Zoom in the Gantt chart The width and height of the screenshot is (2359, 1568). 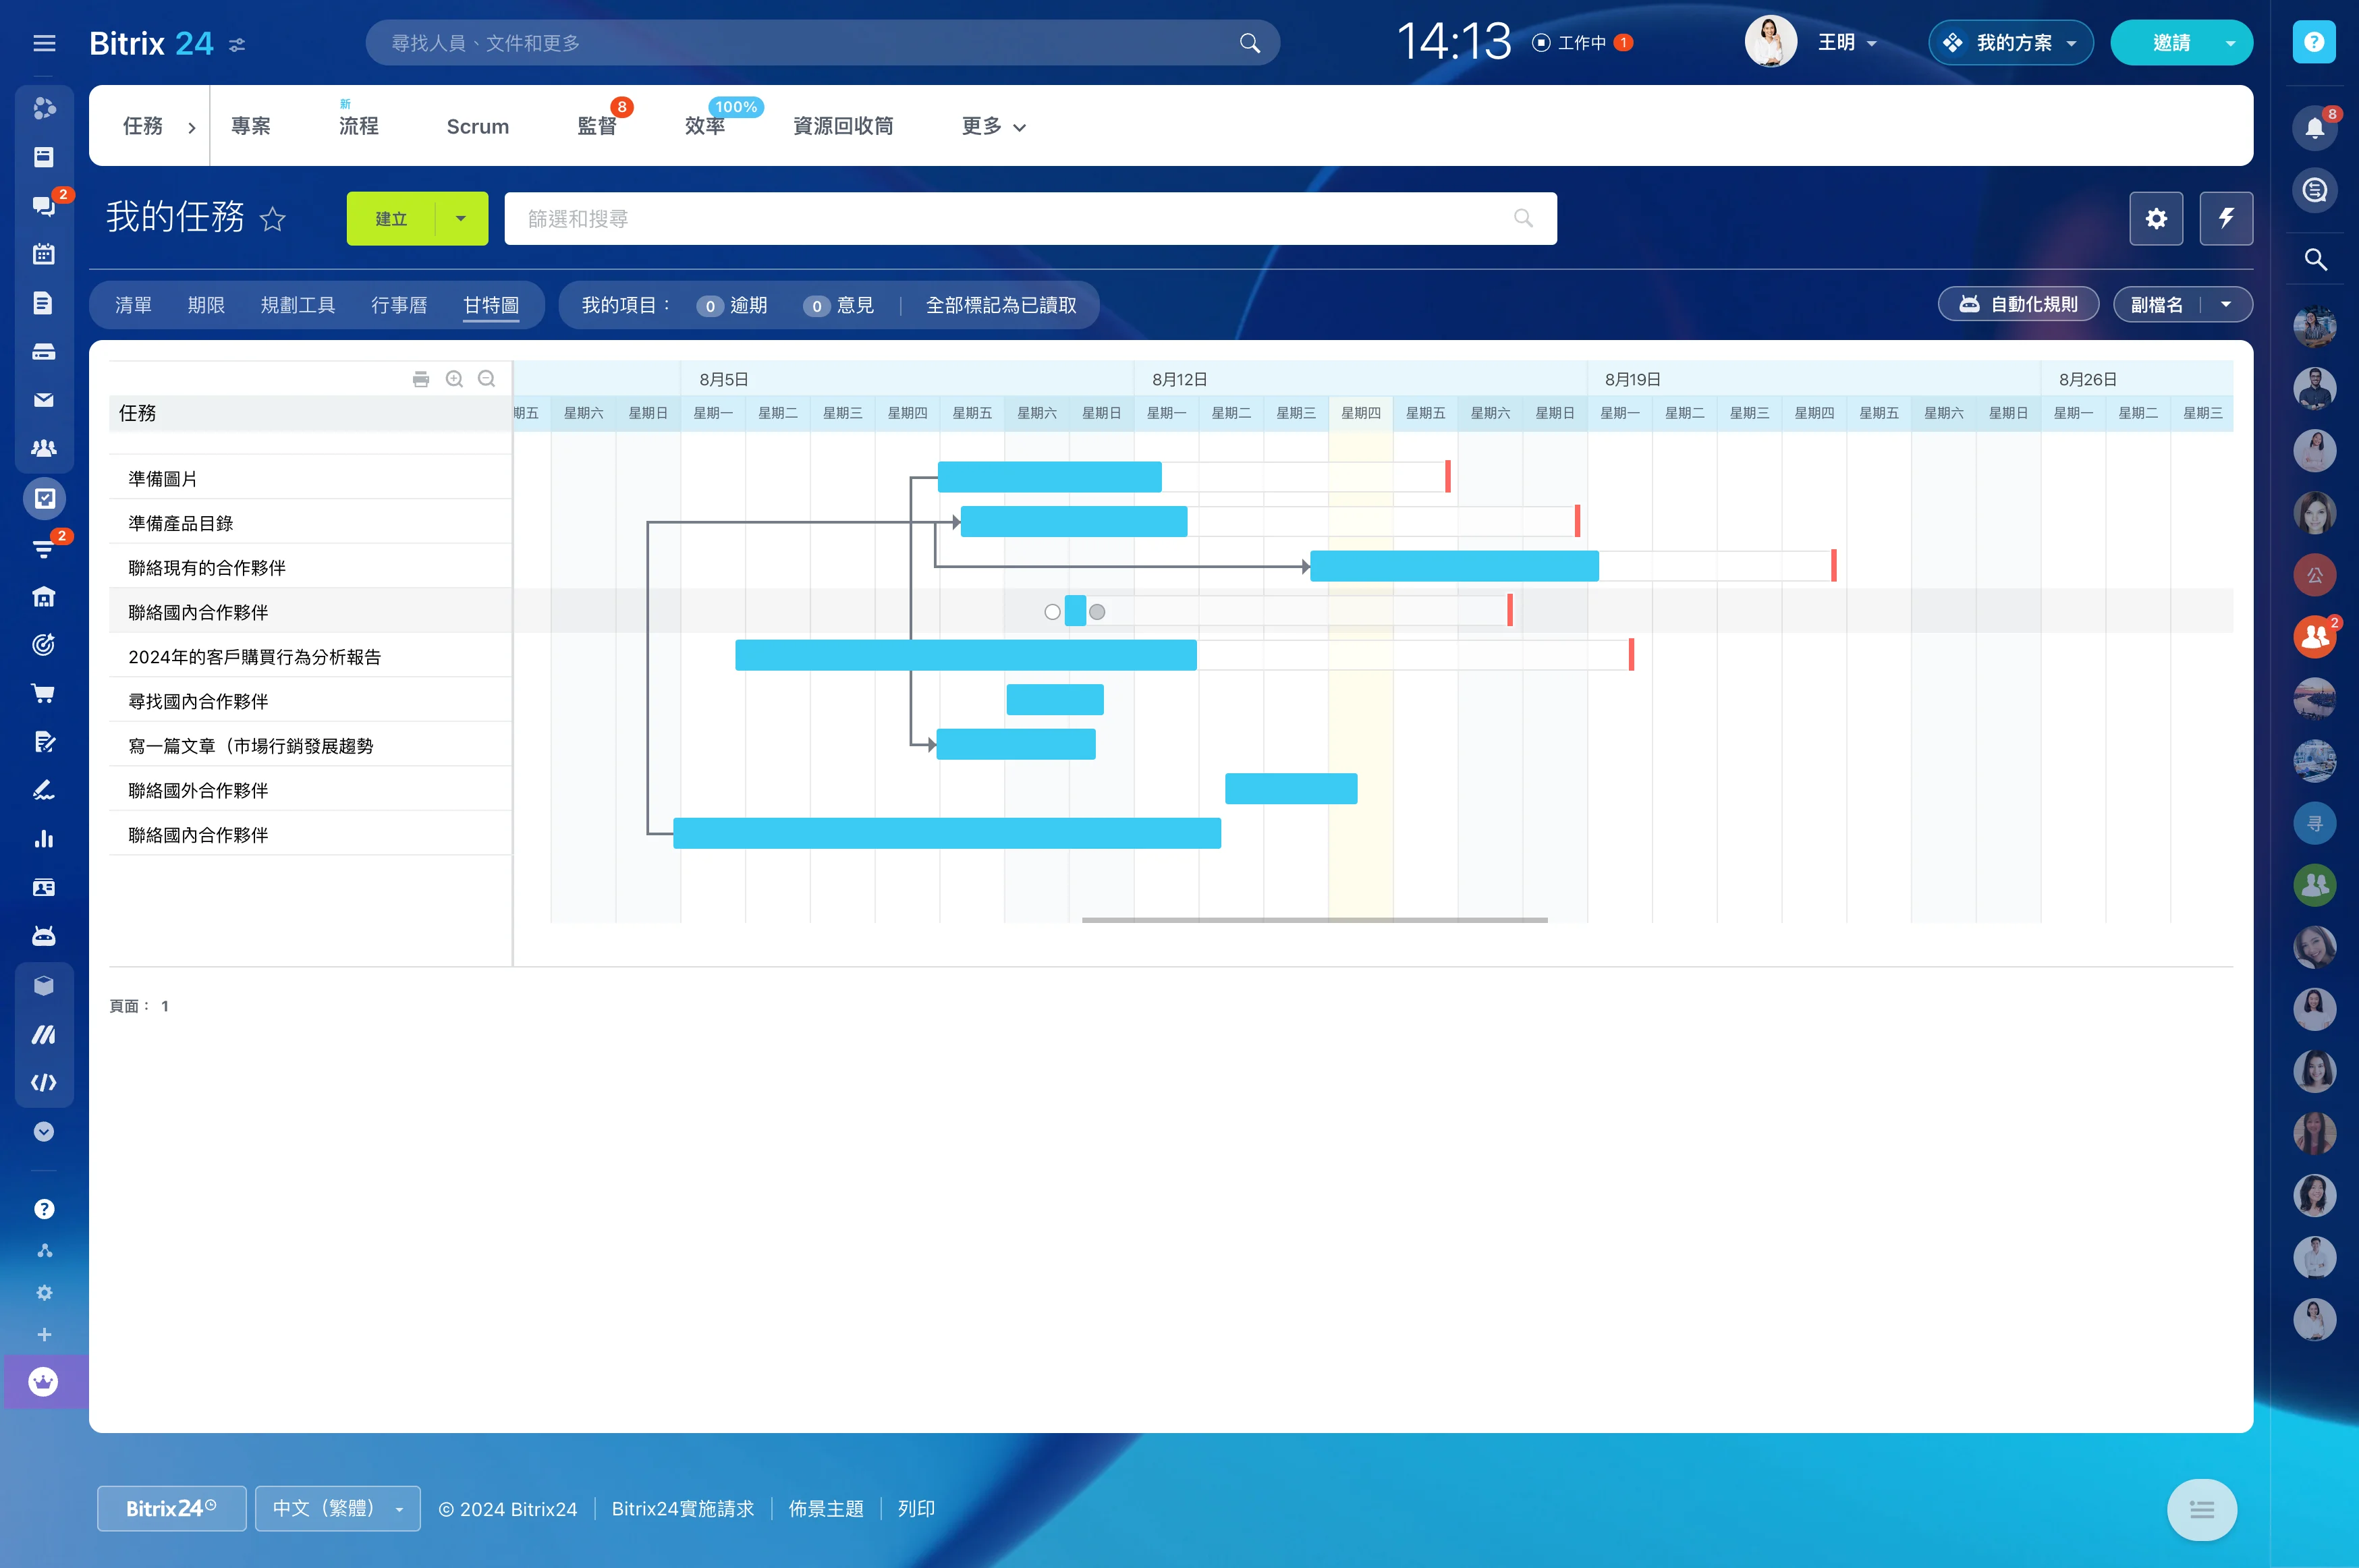pos(454,379)
